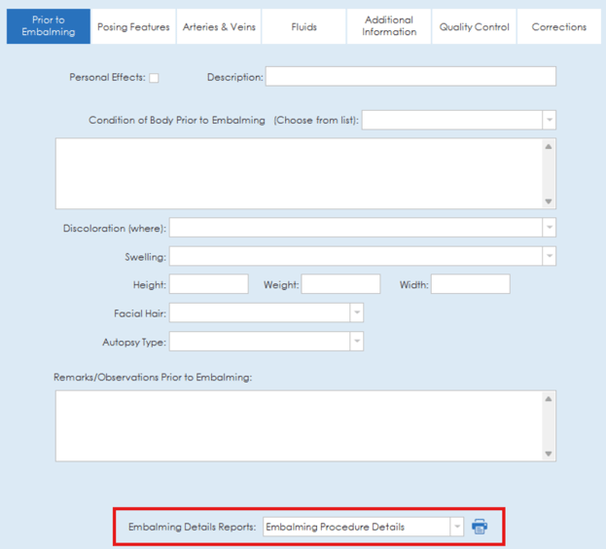
Task: Expand the Embalming Details Reports dropdown
Action: click(456, 527)
